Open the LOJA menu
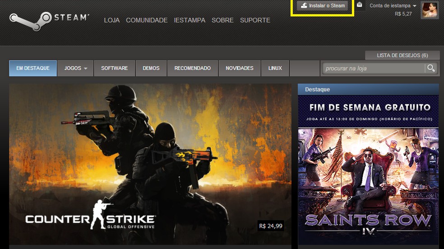The image size is (444, 249). pyautogui.click(x=111, y=20)
